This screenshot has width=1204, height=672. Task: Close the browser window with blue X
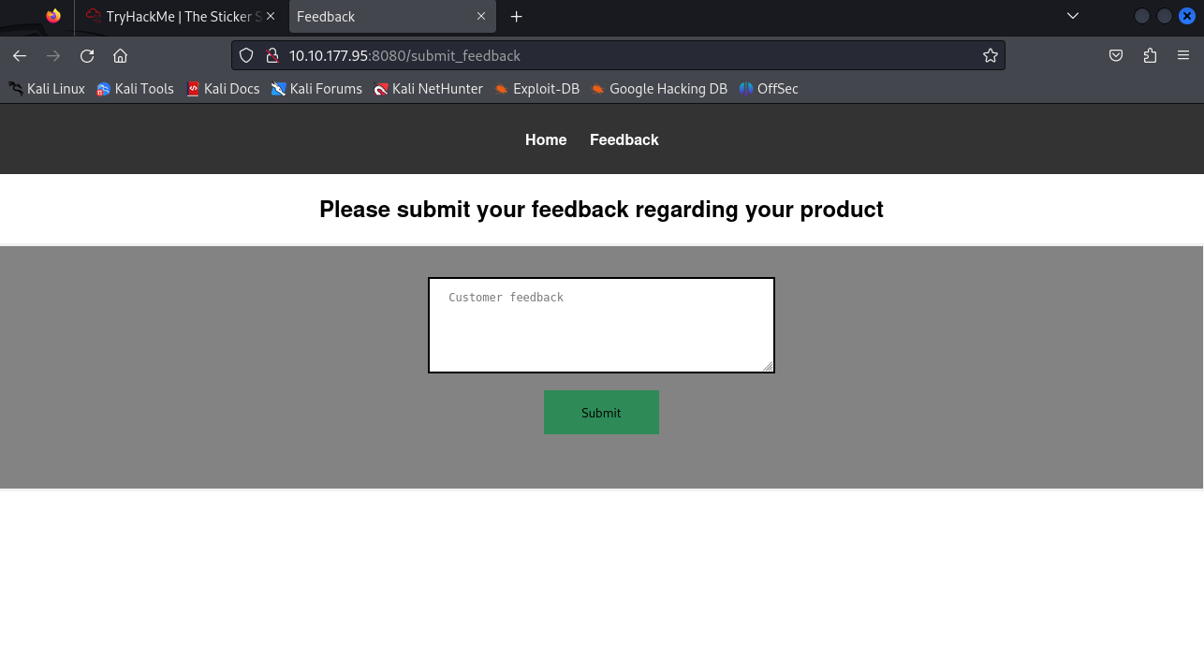[1186, 16]
